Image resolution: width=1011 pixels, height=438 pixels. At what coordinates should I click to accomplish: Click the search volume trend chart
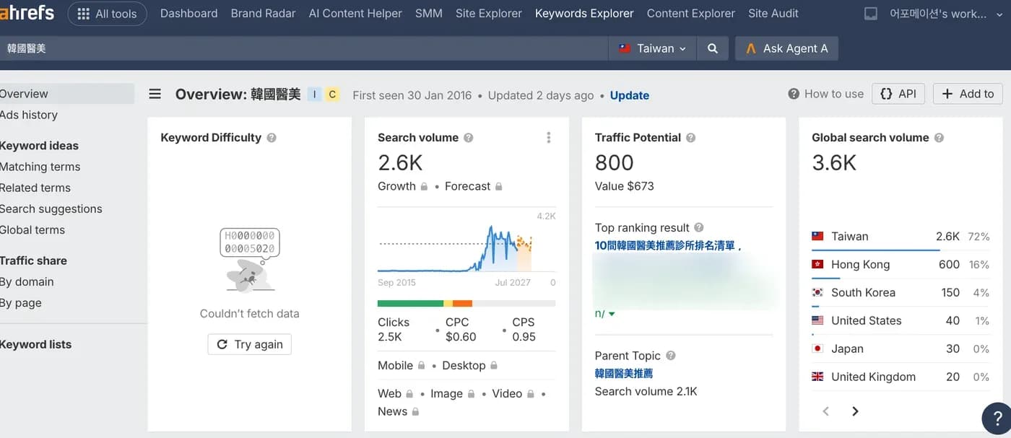467,248
